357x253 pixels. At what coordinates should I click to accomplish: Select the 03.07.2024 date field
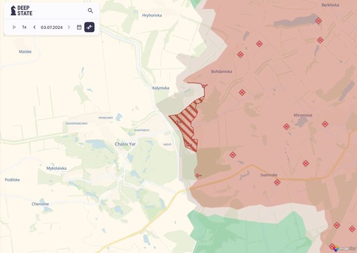52,27
